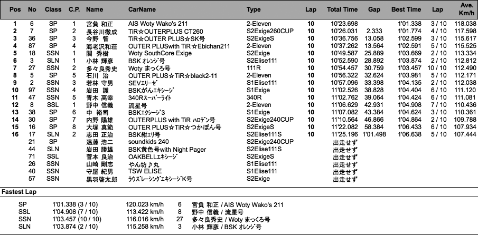This screenshot has width=478, height=235.
Task: Click the 'Gap' column header
Action: point(374,9)
